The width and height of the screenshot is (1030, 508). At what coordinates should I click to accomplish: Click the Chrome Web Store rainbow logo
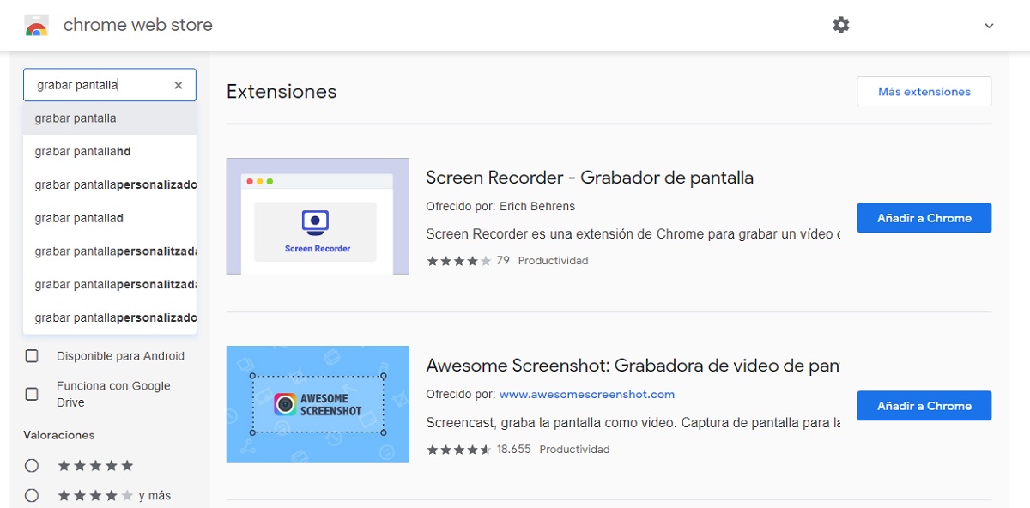pos(36,26)
